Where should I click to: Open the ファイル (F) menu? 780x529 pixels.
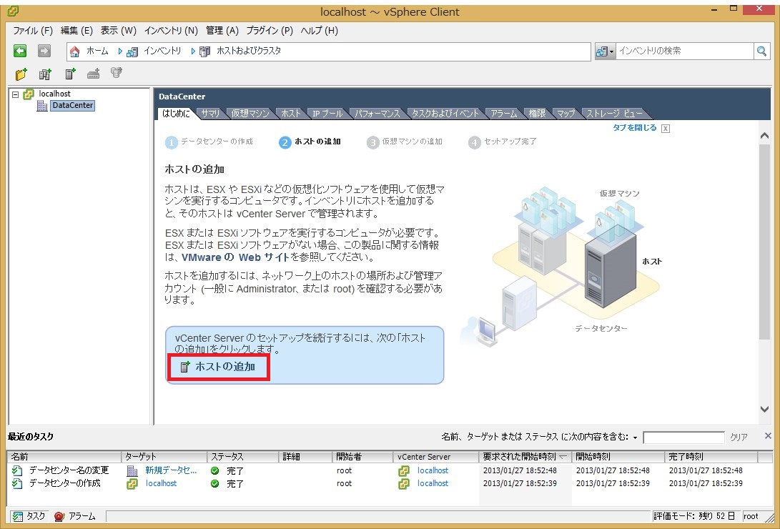click(33, 31)
